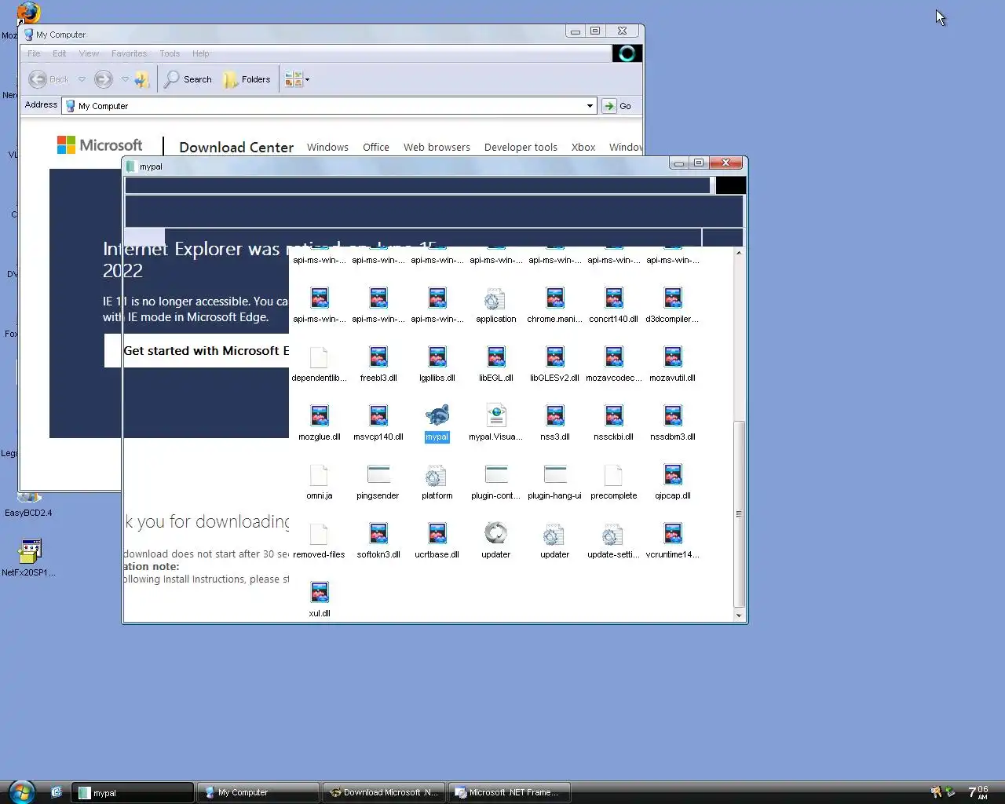Toggle the Folders pane button
This screenshot has width=1005, height=804.
247,79
